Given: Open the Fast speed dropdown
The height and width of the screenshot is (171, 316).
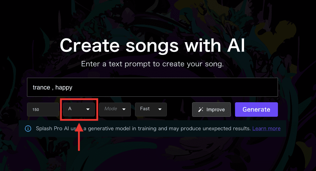Looking at the screenshot, I should pyautogui.click(x=151, y=110).
